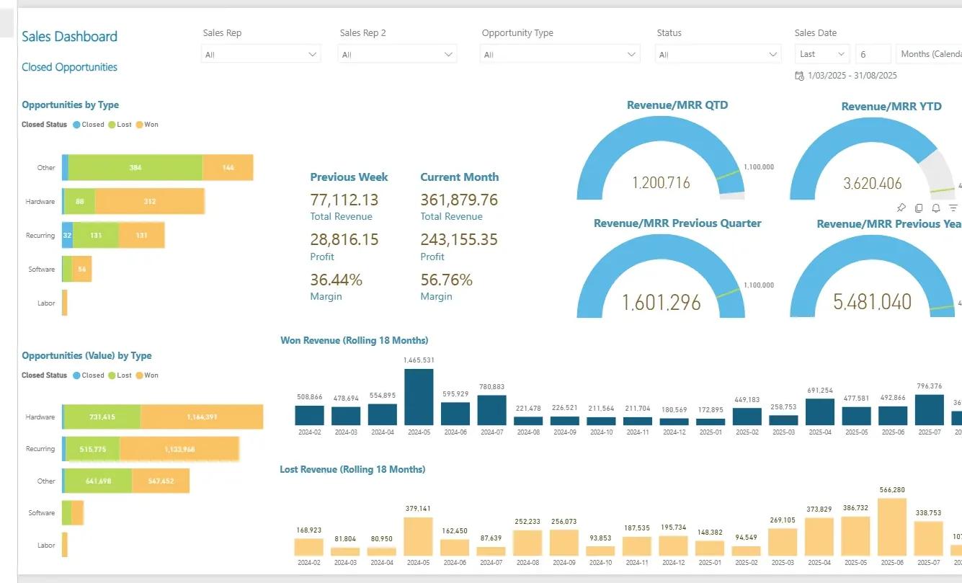This screenshot has width=962, height=583.
Task: Click the 5,481,040 previous year gauge value
Action: coord(873,301)
